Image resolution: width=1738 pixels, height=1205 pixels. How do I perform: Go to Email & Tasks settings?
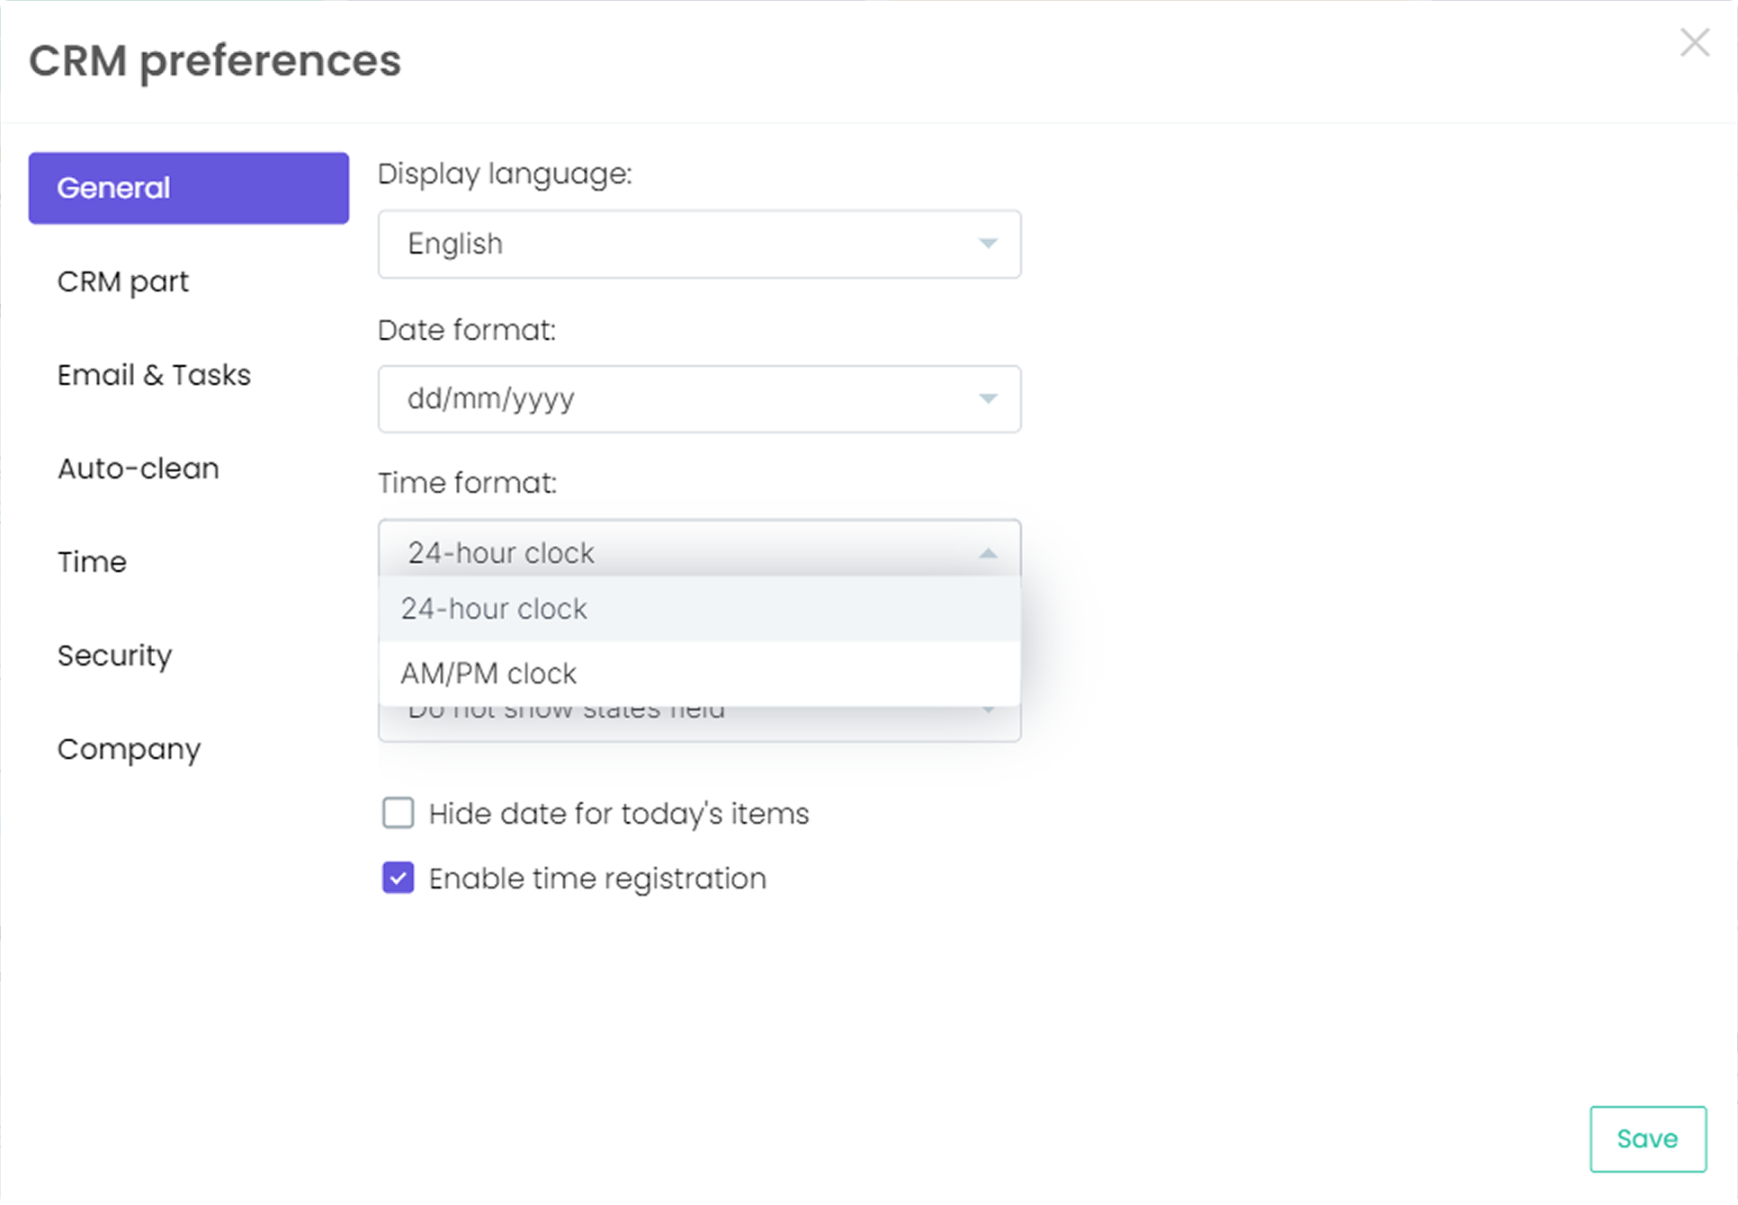(154, 375)
